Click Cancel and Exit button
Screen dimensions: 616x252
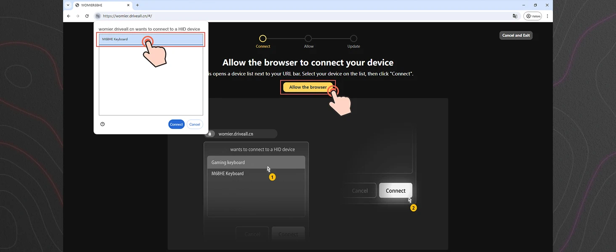click(x=515, y=35)
